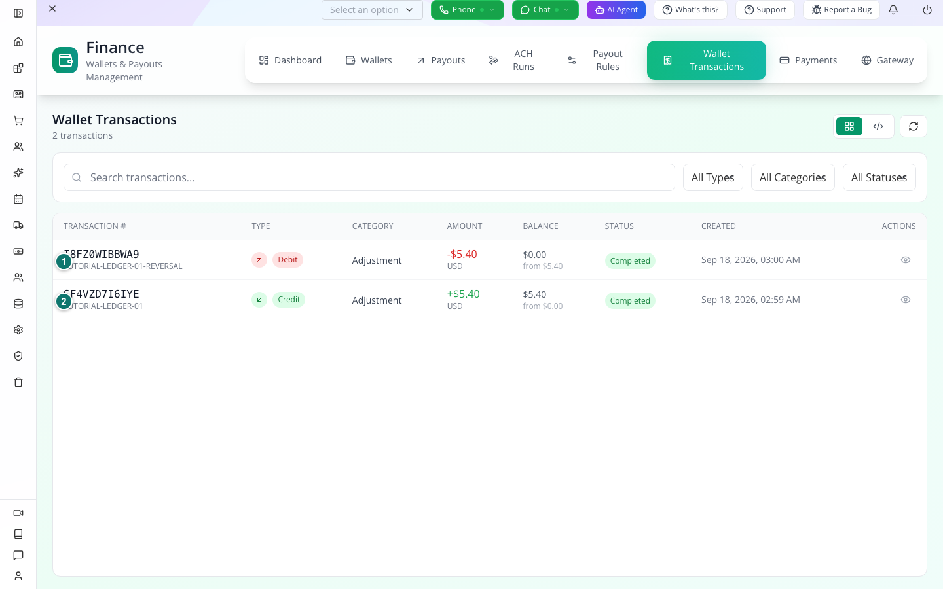Expand the Phone status dropdown
The image size is (943, 589).
468,10
